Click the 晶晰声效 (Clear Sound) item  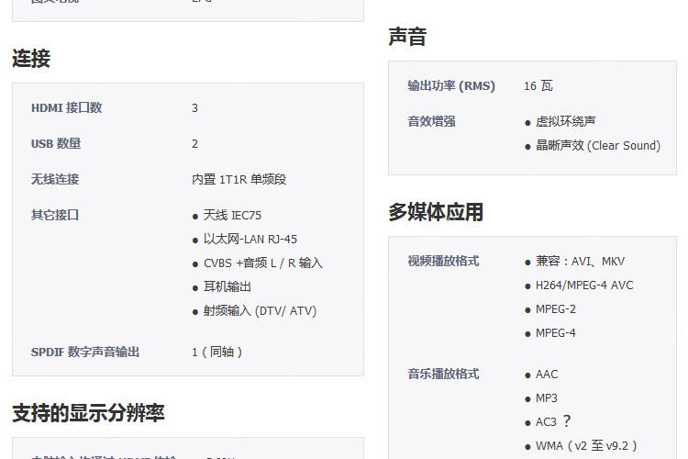(597, 145)
